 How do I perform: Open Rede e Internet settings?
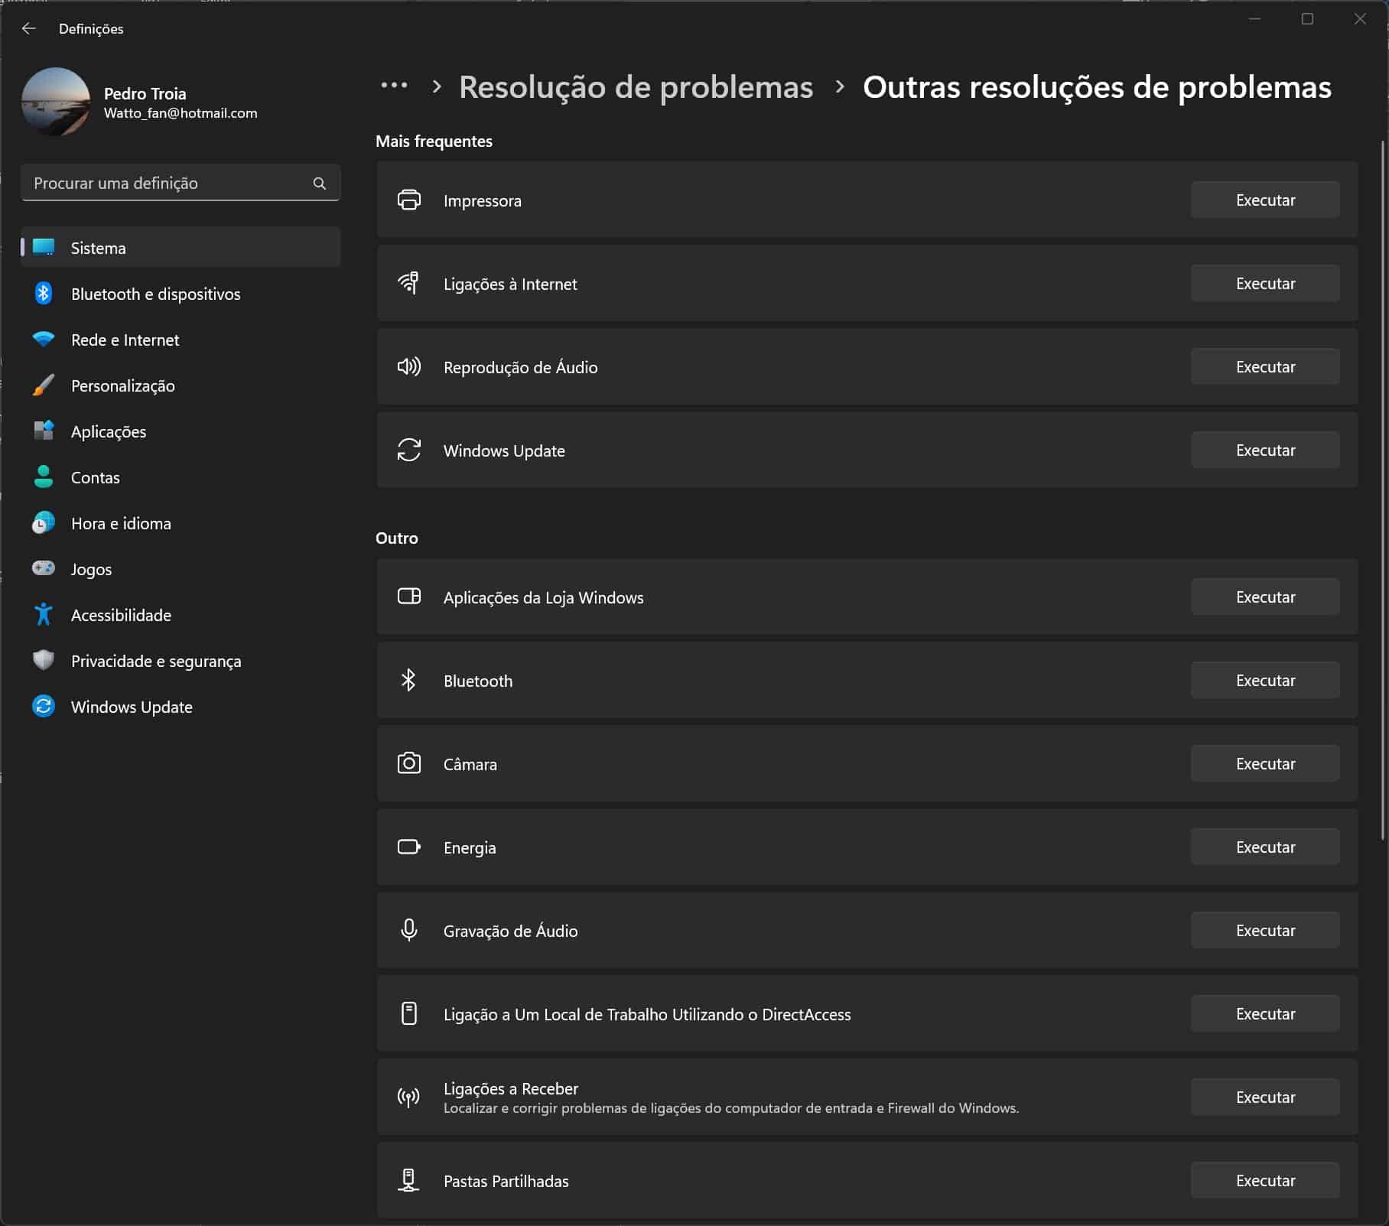click(125, 340)
